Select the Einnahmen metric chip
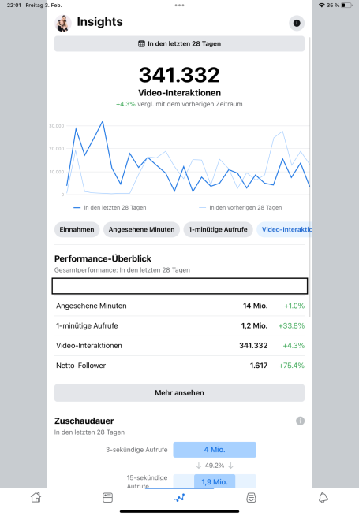The width and height of the screenshot is (359, 516). tap(77, 229)
